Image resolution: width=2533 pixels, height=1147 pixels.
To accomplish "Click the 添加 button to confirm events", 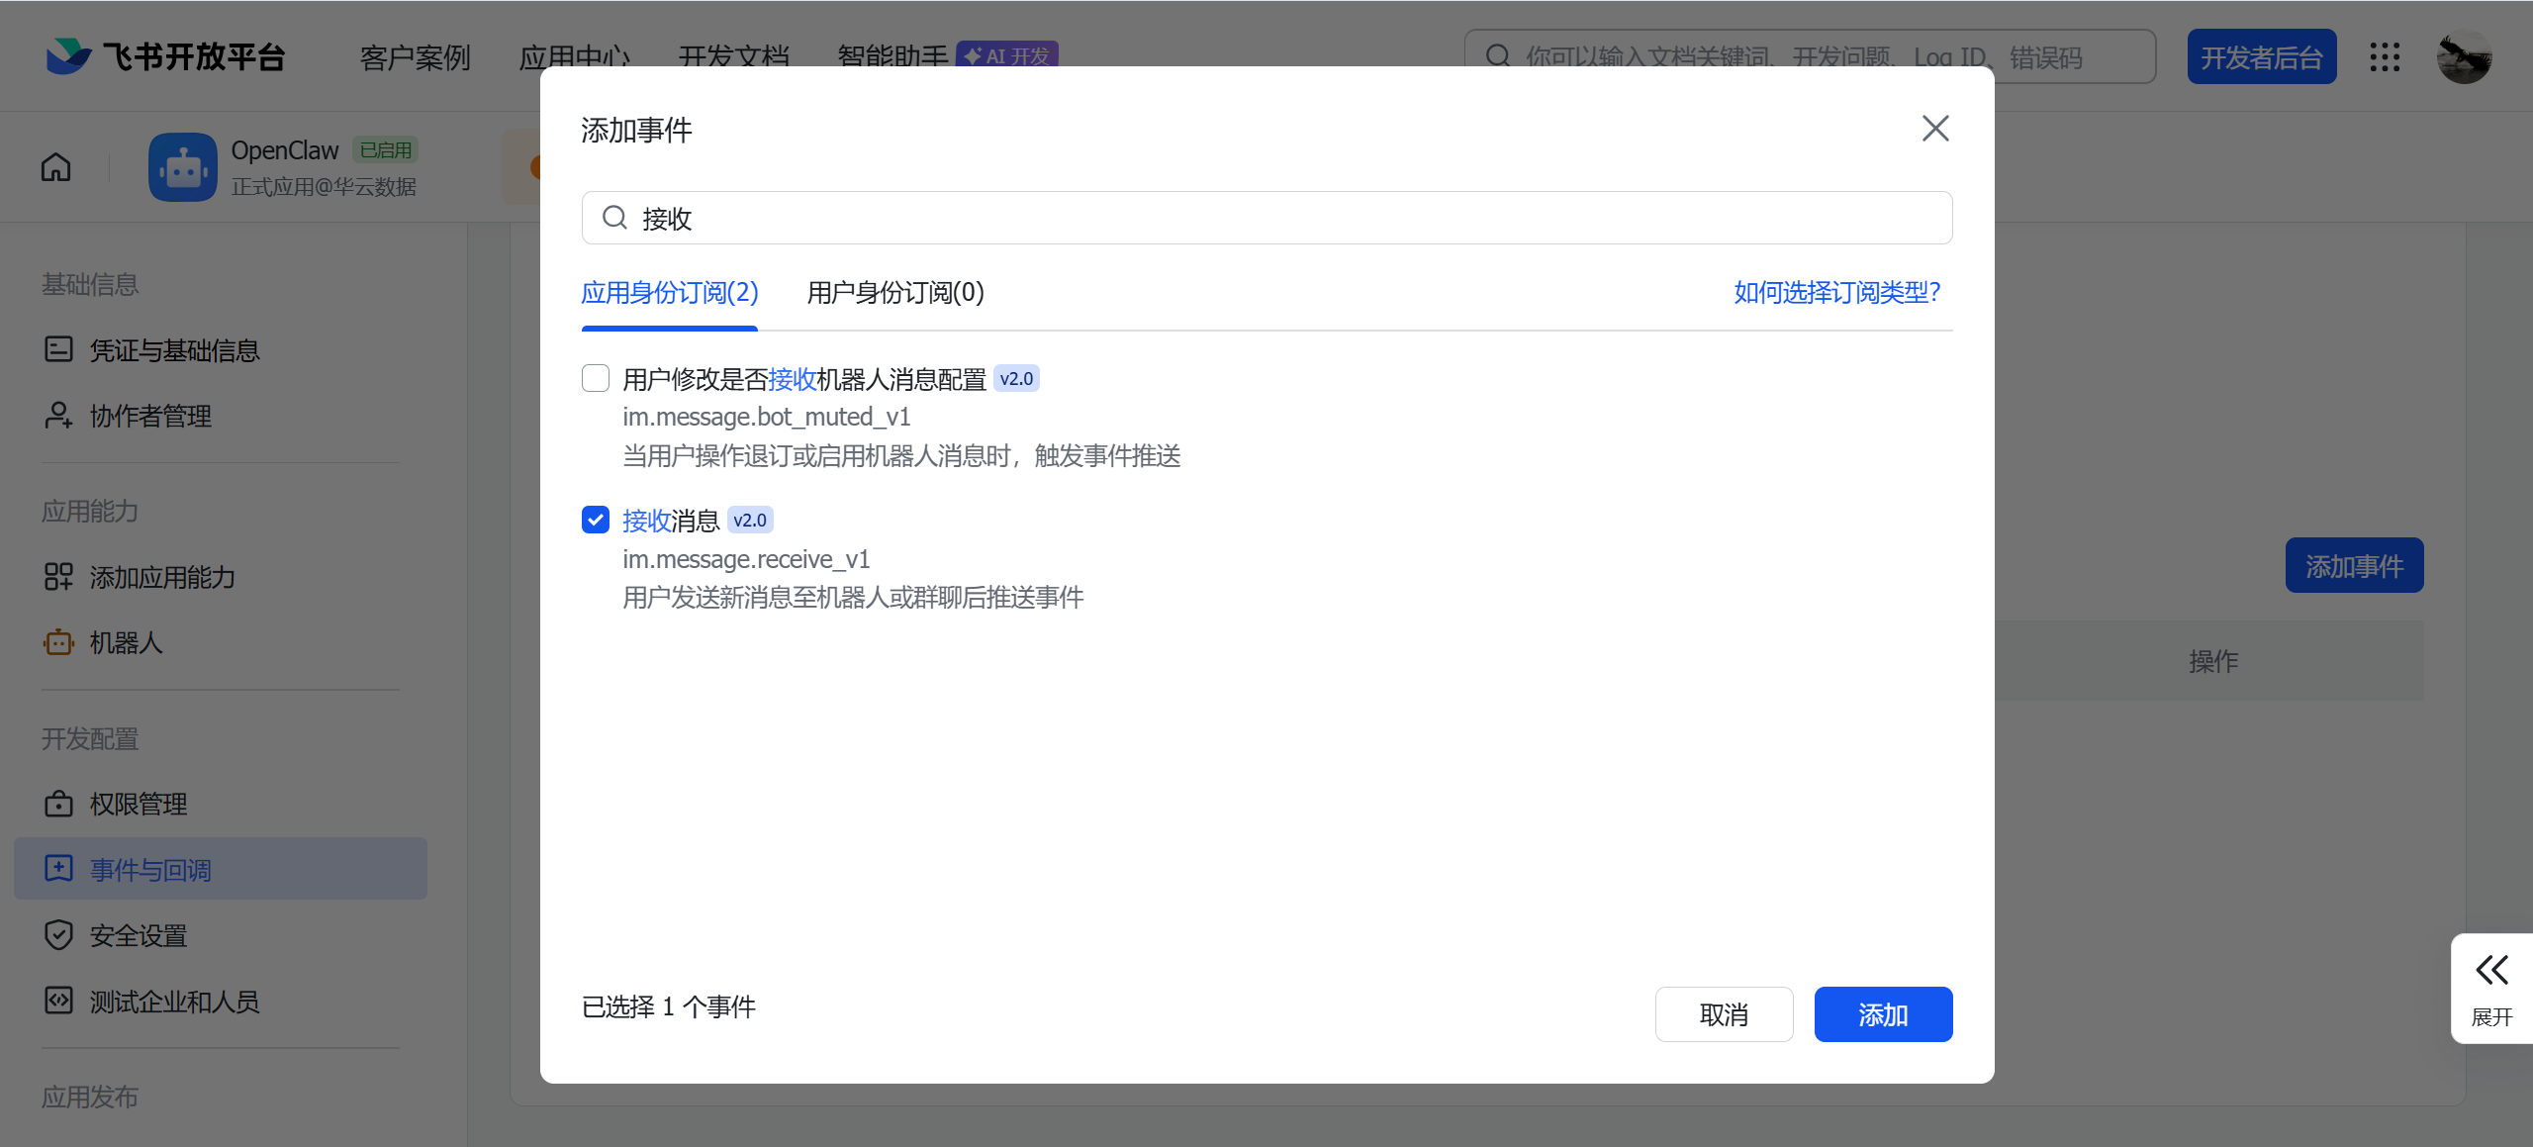I will click(x=1882, y=1013).
